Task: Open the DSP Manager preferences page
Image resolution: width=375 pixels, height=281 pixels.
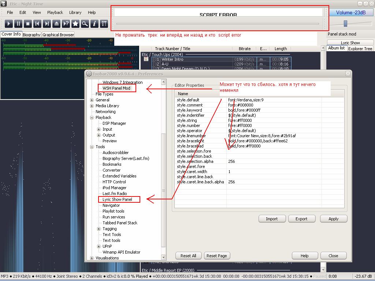Action: click(114, 123)
